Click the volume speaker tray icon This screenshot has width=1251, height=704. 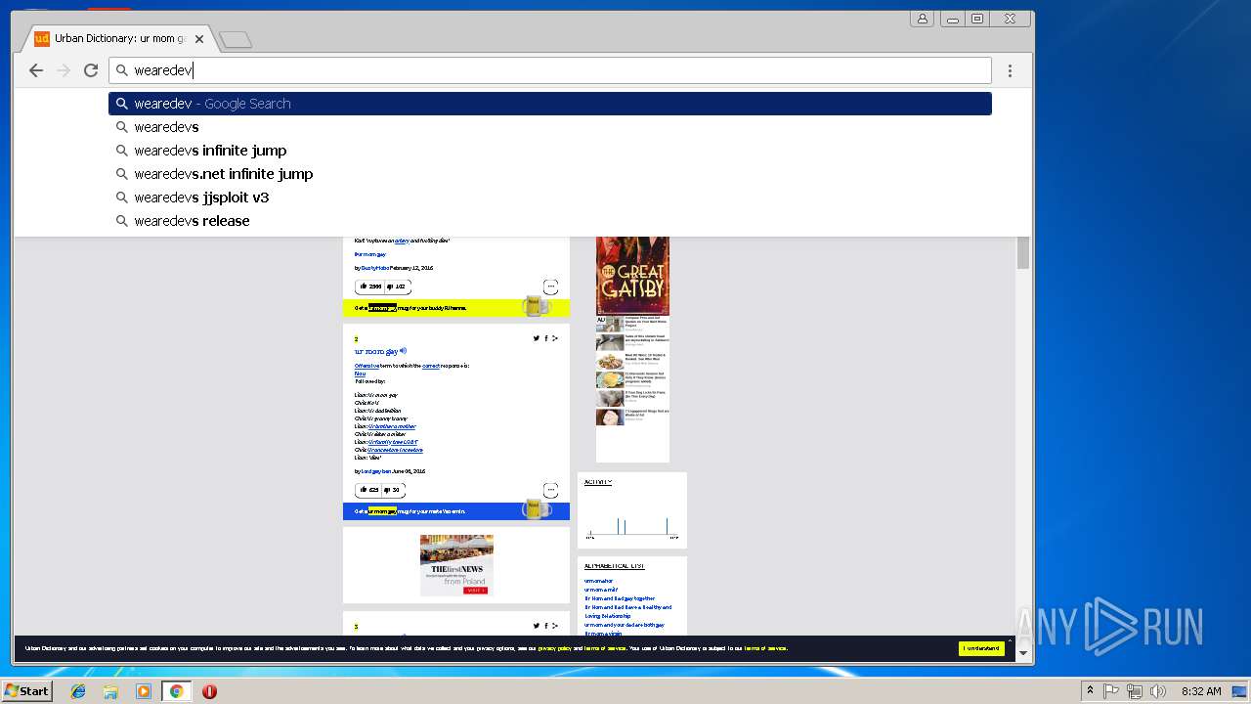(1158, 691)
